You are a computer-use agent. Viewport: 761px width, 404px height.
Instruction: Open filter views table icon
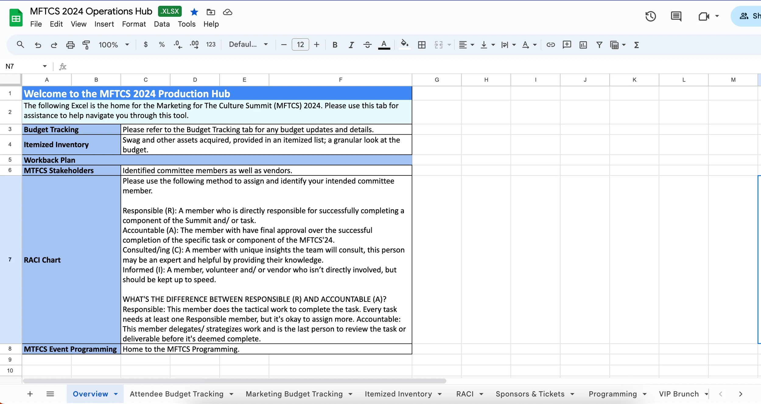point(615,45)
